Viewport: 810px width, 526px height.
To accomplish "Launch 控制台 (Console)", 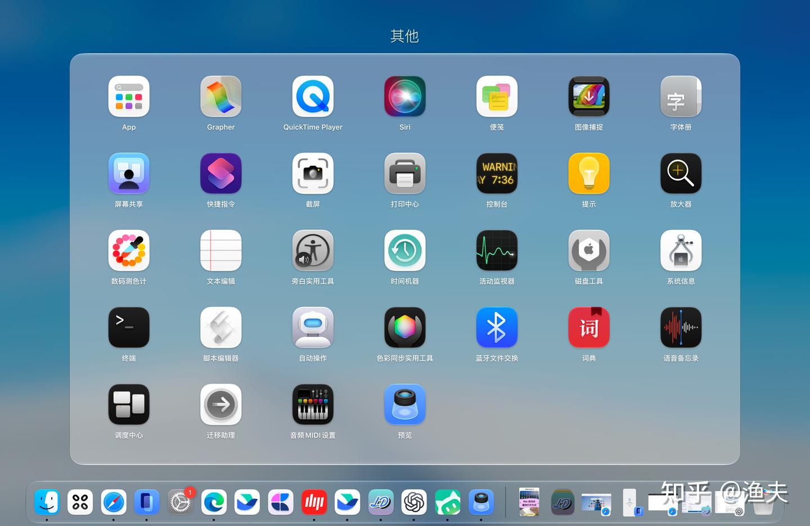I will (497, 174).
